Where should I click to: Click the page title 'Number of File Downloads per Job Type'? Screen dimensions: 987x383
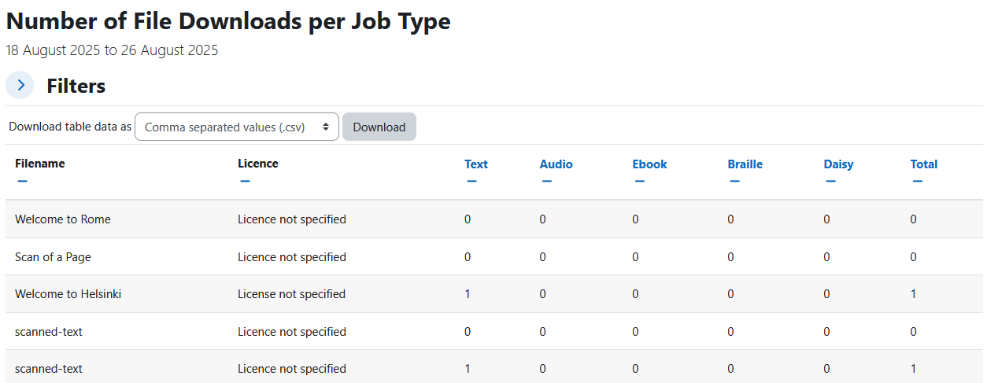click(x=228, y=21)
